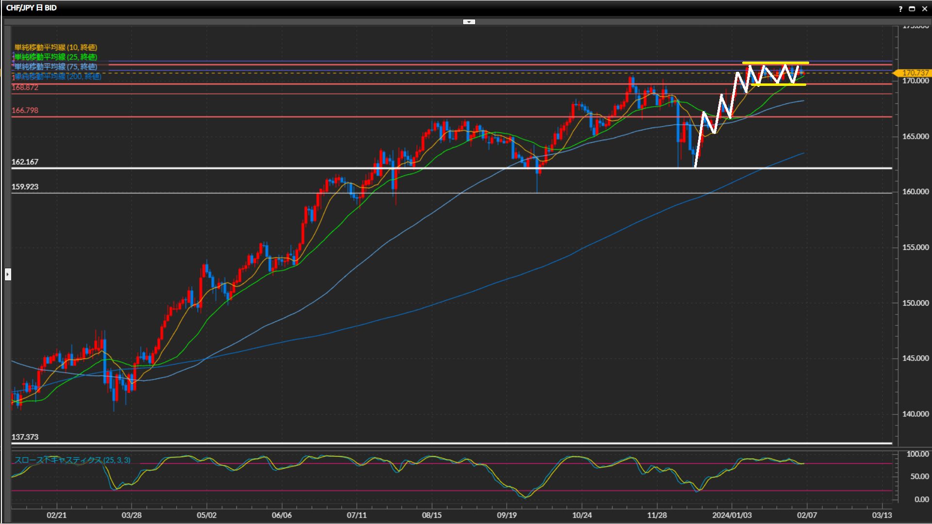Expand the top toolbar dropdown arrow

point(469,22)
